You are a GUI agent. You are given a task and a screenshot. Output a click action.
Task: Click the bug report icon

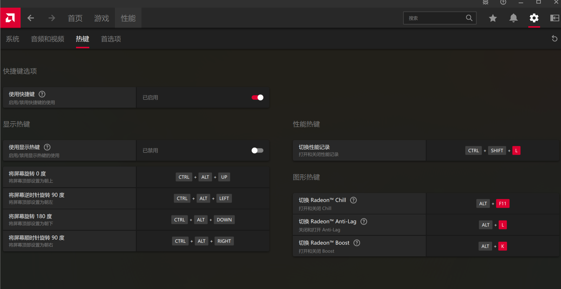coord(486,2)
